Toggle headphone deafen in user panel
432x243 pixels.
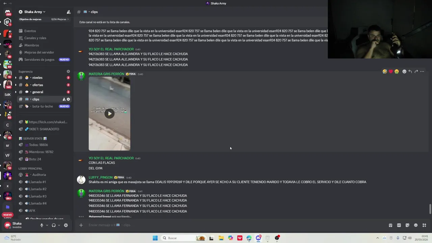point(54,225)
